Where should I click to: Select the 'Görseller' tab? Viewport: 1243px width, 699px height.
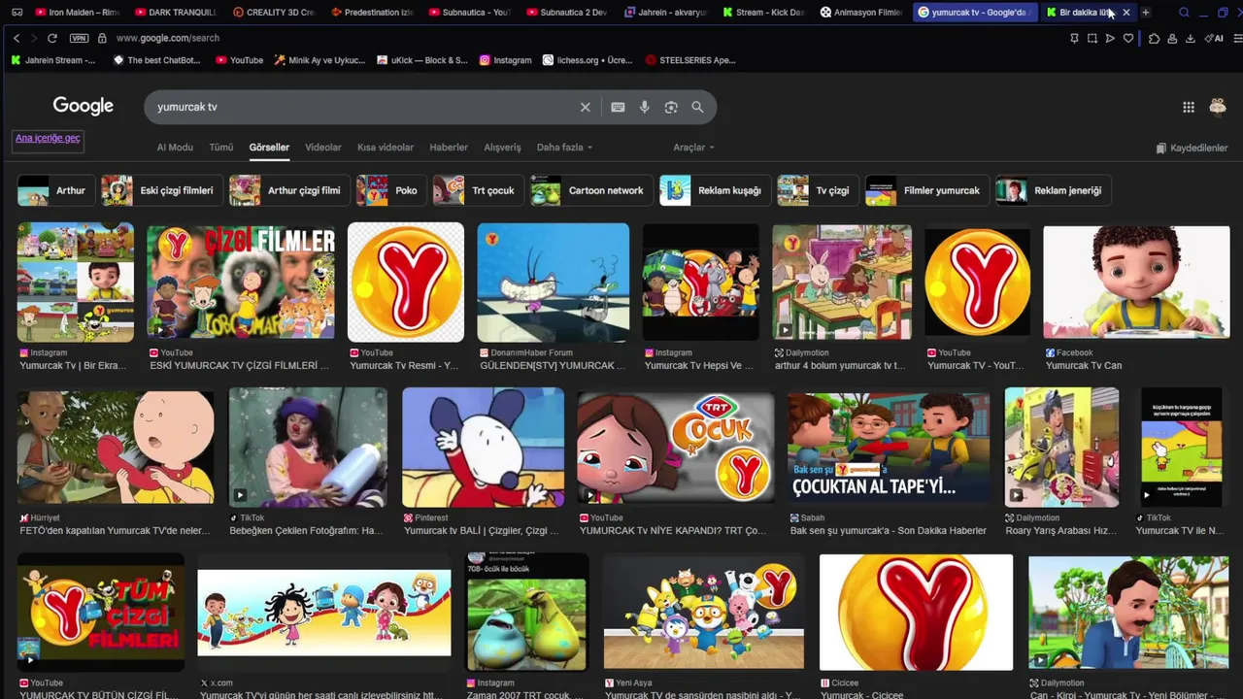click(x=269, y=148)
